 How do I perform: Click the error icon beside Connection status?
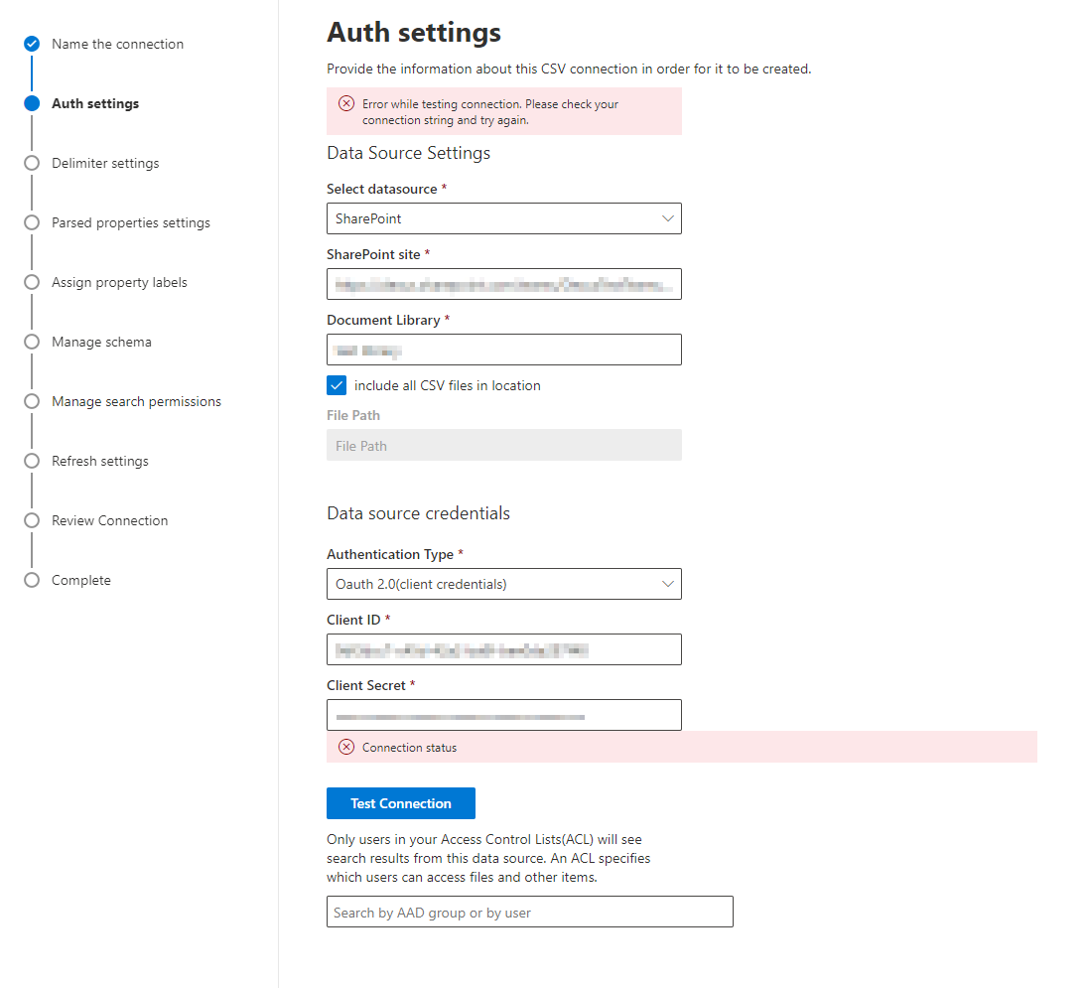[x=345, y=747]
